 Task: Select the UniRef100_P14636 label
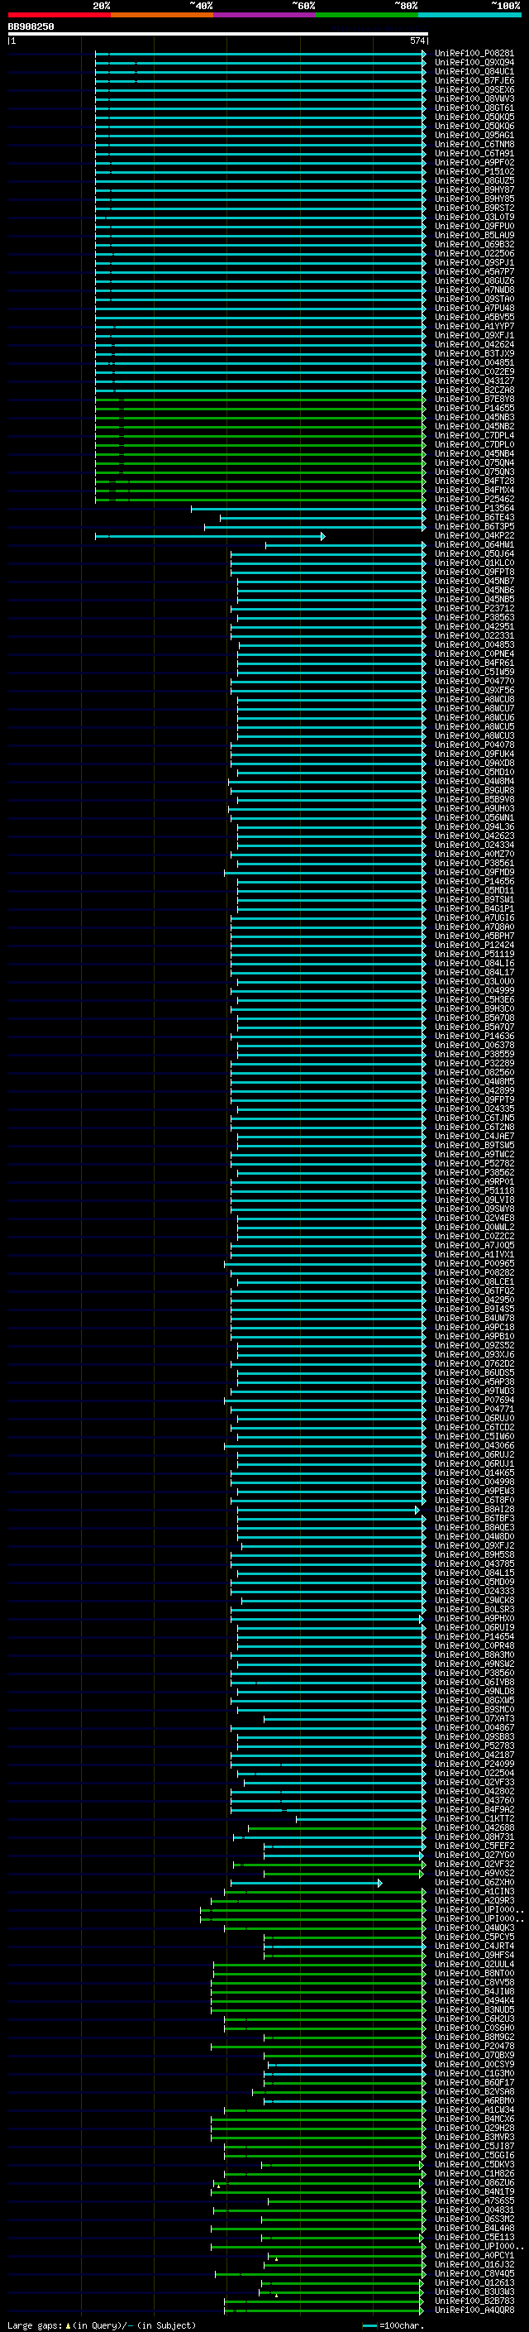pos(474,1037)
